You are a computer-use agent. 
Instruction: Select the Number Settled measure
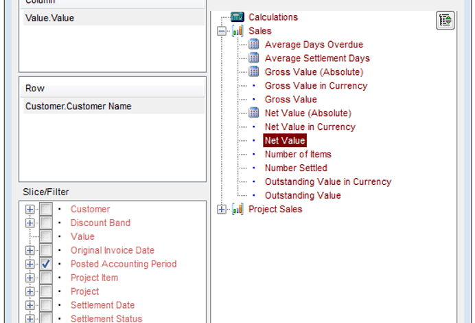(x=296, y=168)
